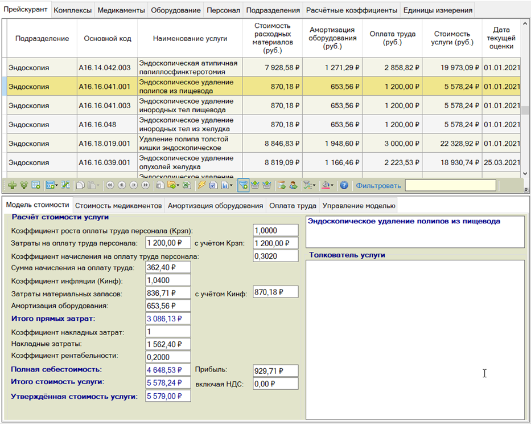
Task: Open the chart report dropdown arrow
Action: (230, 186)
